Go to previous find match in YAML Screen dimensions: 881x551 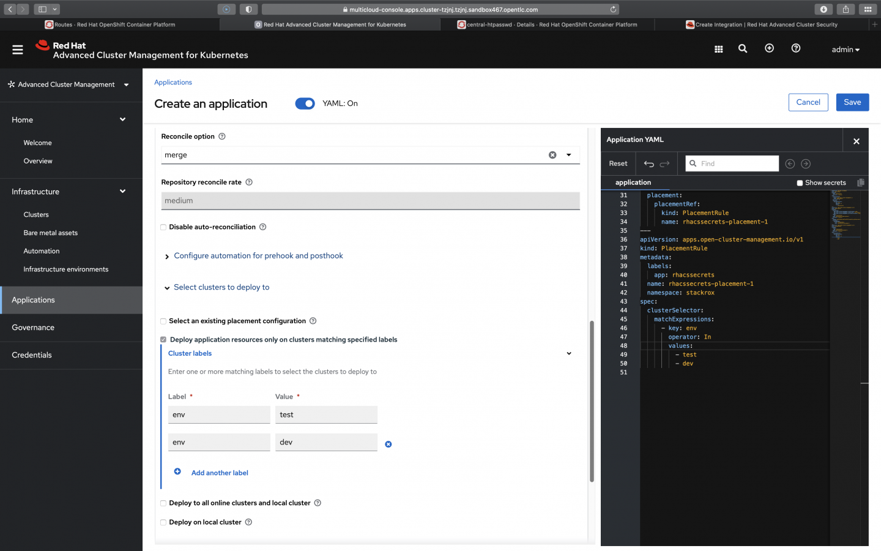click(790, 163)
